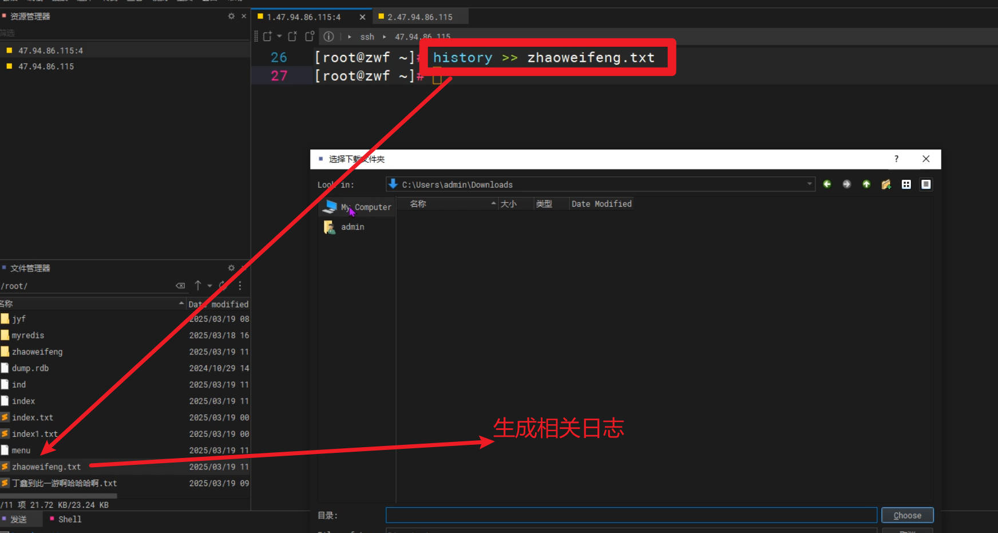This screenshot has height=533, width=998.
Task: Open the Shell tab at bottom
Action: [66, 519]
